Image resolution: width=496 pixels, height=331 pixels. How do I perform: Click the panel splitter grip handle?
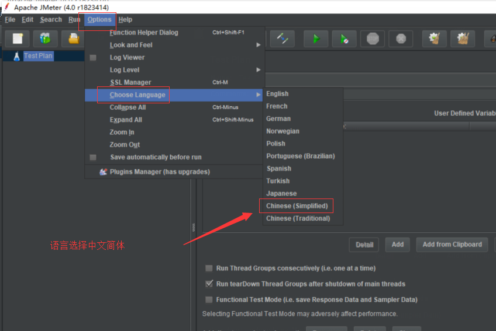click(194, 228)
